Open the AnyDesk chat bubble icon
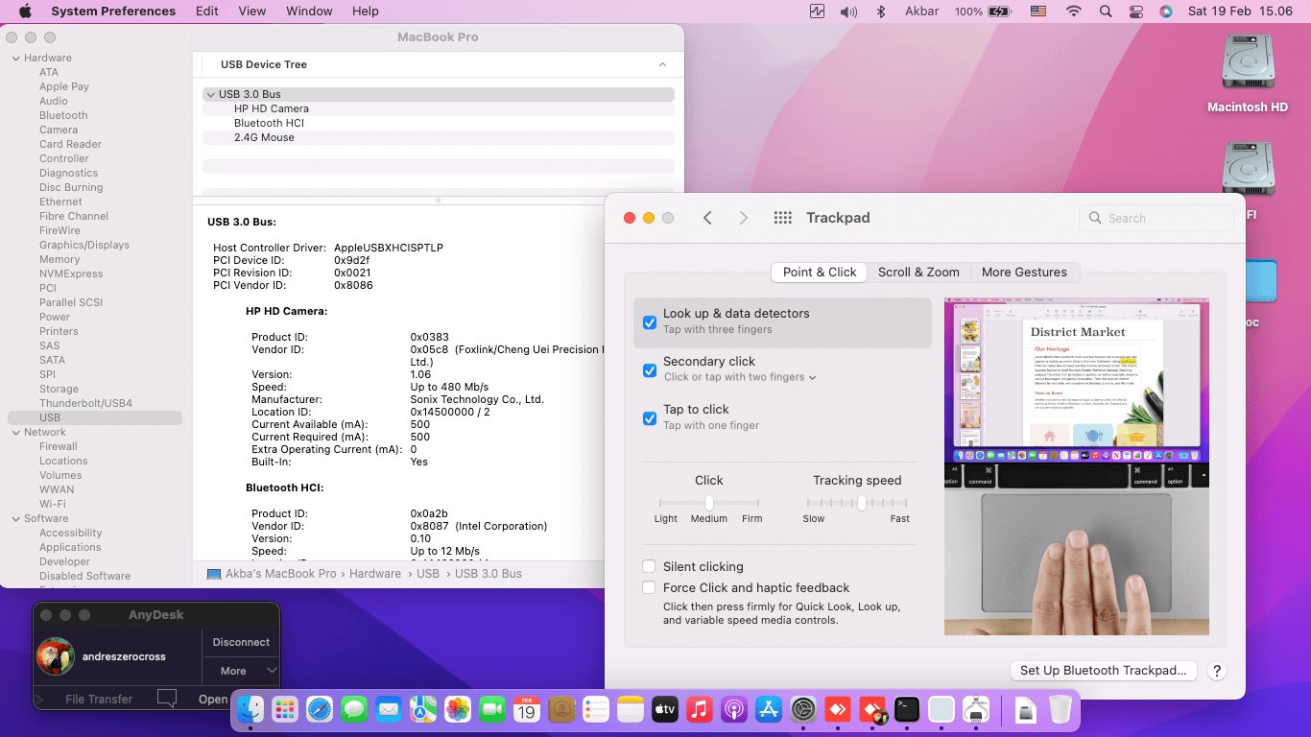The height and width of the screenshot is (737, 1311). click(x=167, y=699)
